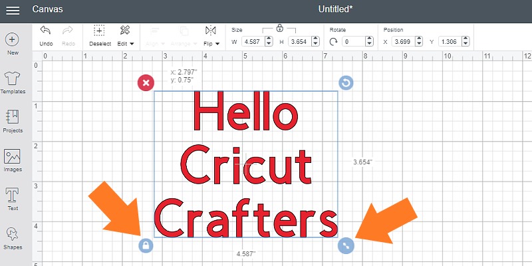Click the rotate handle on selection box
The width and height of the screenshot is (532, 266).
[x=346, y=82]
